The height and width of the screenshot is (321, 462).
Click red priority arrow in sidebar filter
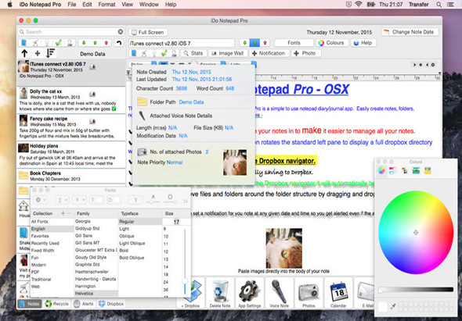point(106,43)
